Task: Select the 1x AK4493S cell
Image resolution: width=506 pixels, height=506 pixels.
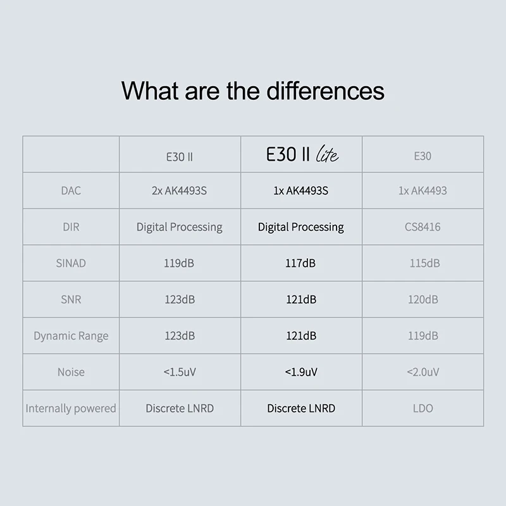Action: (301, 190)
